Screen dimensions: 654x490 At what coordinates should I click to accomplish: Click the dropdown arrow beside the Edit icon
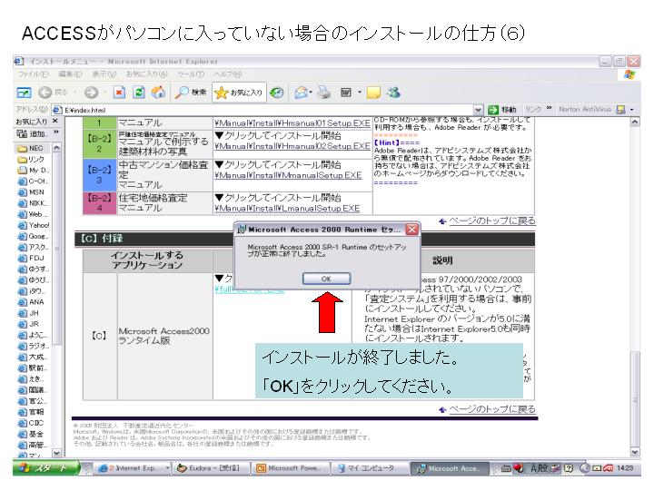point(360,93)
